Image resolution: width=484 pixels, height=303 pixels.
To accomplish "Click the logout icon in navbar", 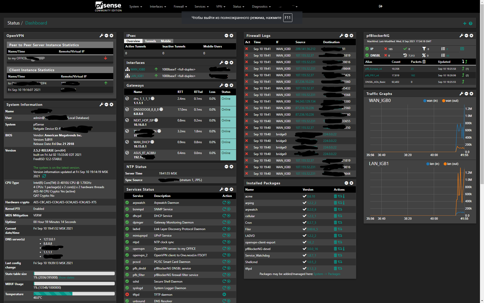I will (x=381, y=6).
